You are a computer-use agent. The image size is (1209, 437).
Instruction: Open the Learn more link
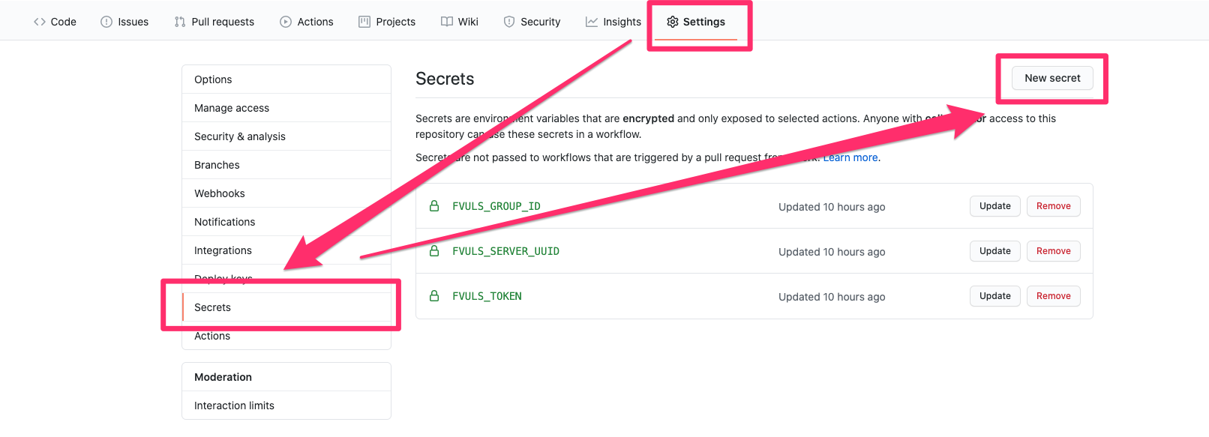[x=850, y=157]
